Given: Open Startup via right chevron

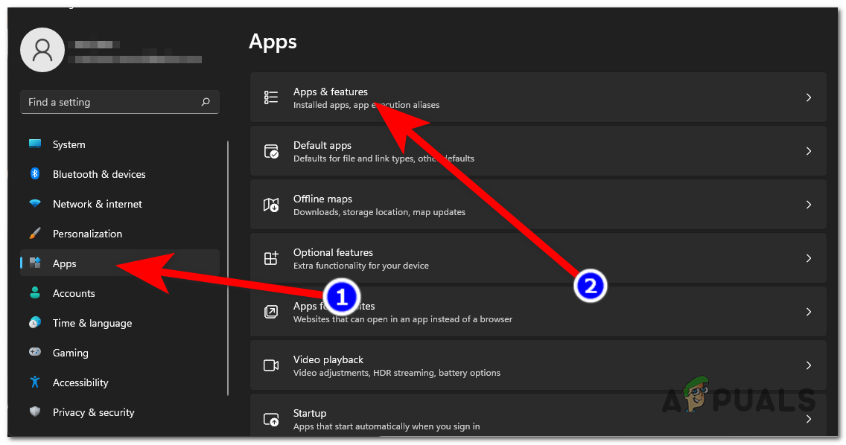Looking at the screenshot, I should tap(808, 419).
